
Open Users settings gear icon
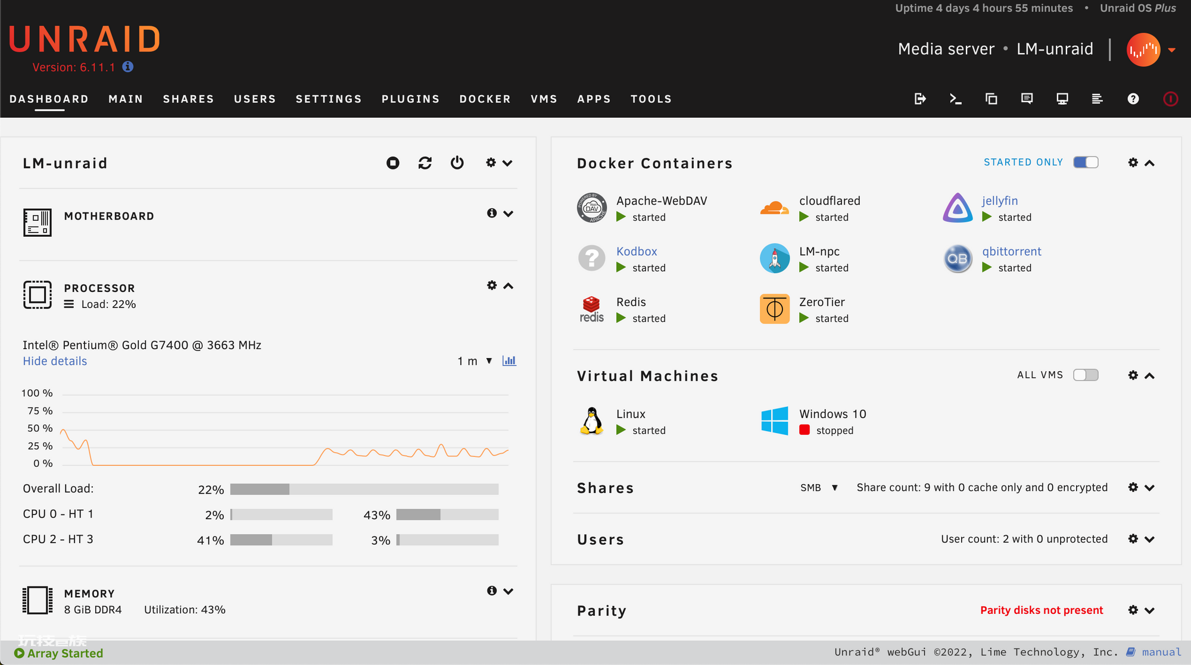coord(1133,539)
